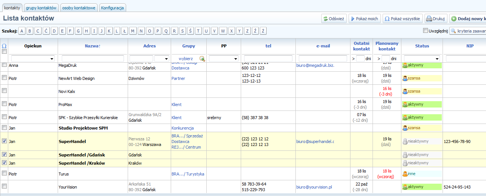
Task: Click the Nazwa filter text field
Action: pyautogui.click(x=93, y=59)
